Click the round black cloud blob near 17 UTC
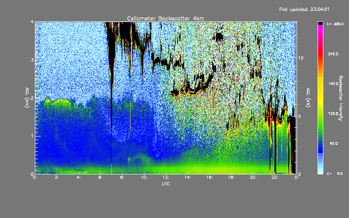 click(x=219, y=37)
